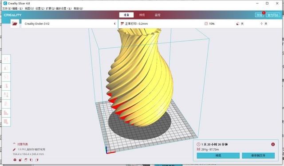The image size is (284, 166).
Task: Select the Move tool in left toolbar
Action: pos(6,59)
